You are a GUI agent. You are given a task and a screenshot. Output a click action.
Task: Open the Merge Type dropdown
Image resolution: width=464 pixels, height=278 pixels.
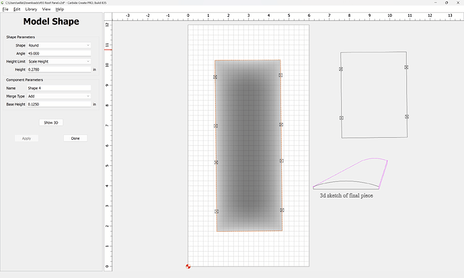click(x=59, y=96)
